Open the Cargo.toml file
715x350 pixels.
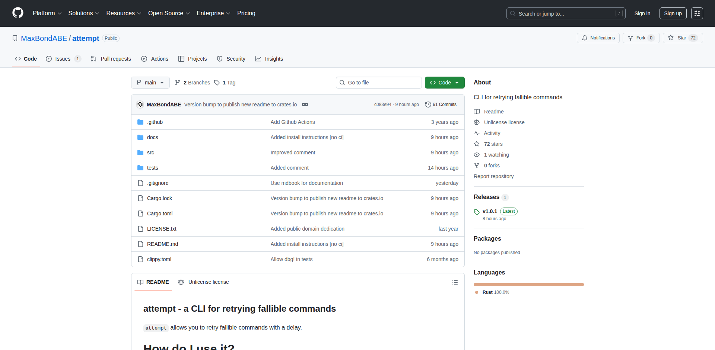coord(160,213)
